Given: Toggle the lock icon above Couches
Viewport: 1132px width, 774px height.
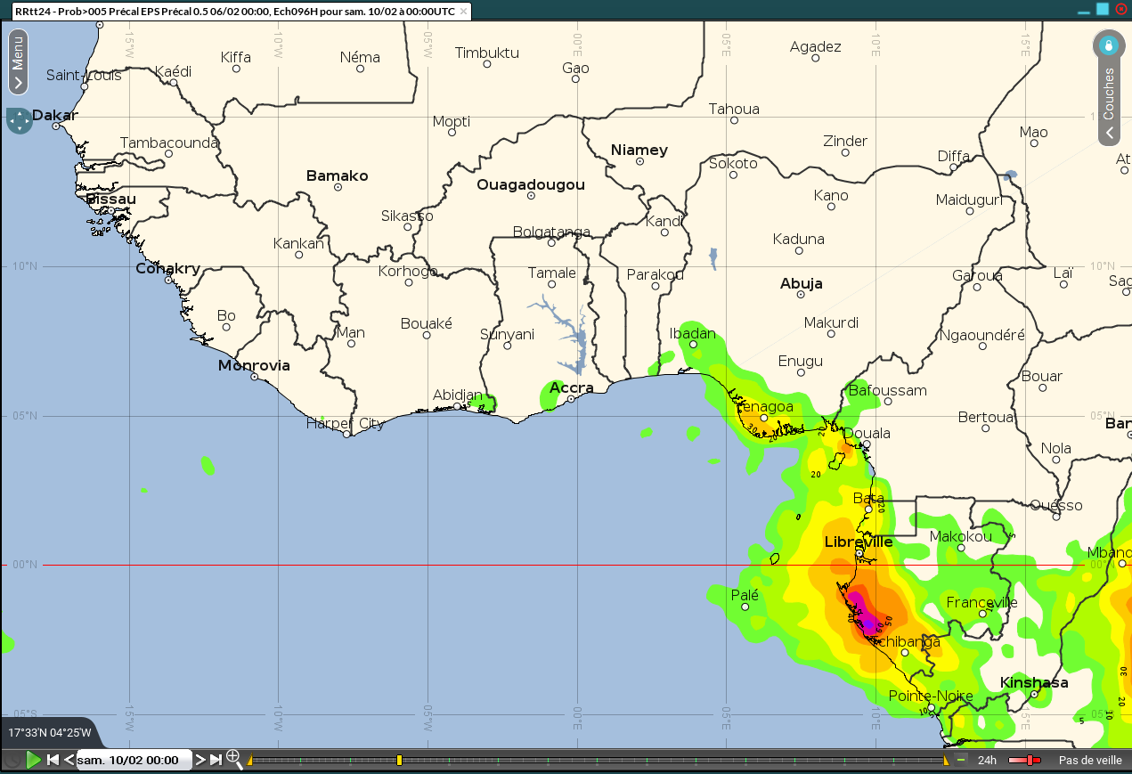Looking at the screenshot, I should click(1108, 44).
